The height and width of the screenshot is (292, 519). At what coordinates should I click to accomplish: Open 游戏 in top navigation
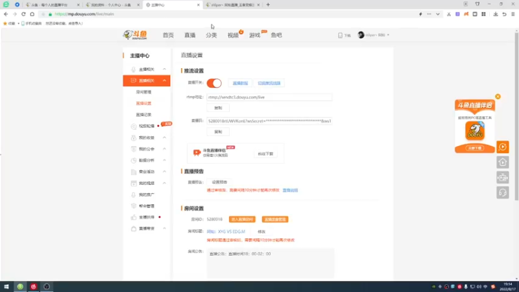254,35
